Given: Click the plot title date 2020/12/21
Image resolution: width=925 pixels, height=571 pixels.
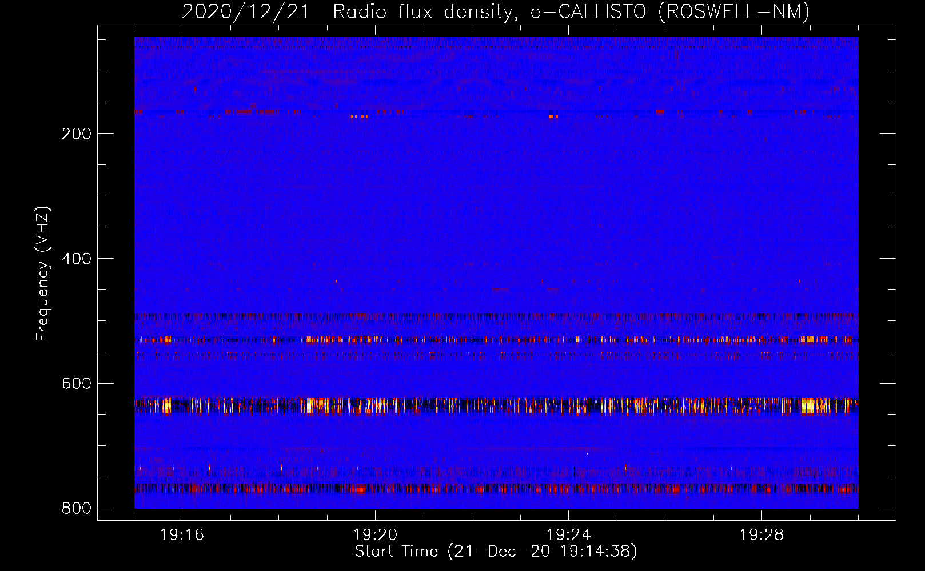Looking at the screenshot, I should point(246,12).
